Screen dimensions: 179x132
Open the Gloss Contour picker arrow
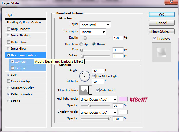click(90, 90)
